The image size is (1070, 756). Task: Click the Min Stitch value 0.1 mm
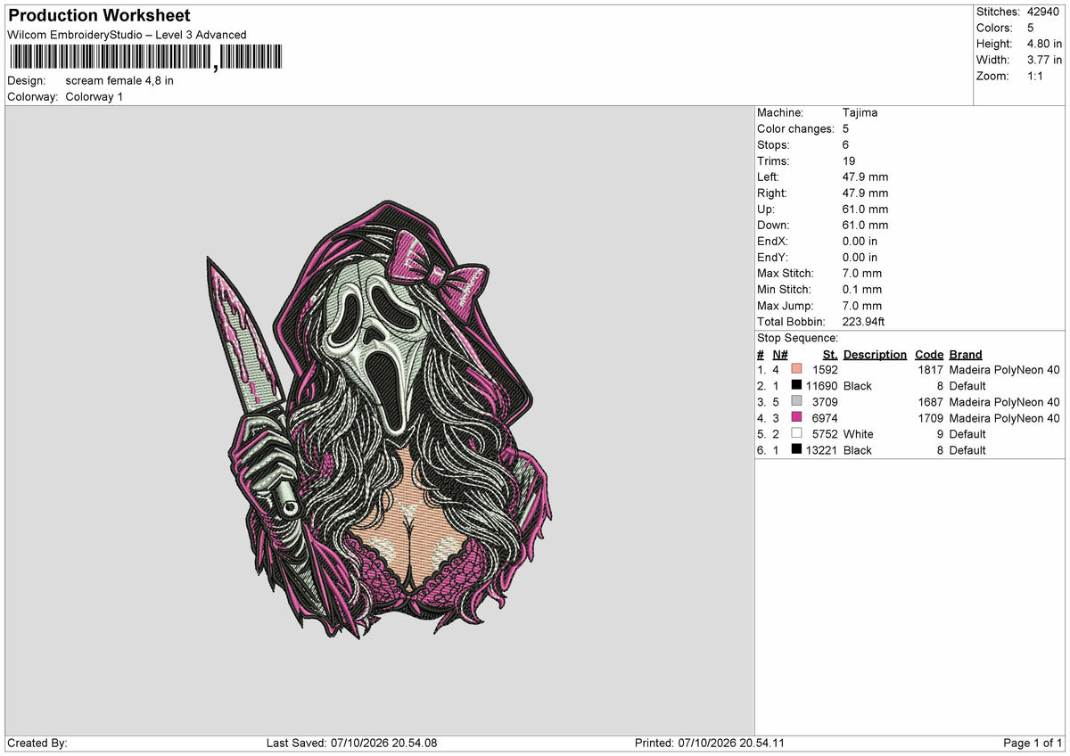click(862, 289)
